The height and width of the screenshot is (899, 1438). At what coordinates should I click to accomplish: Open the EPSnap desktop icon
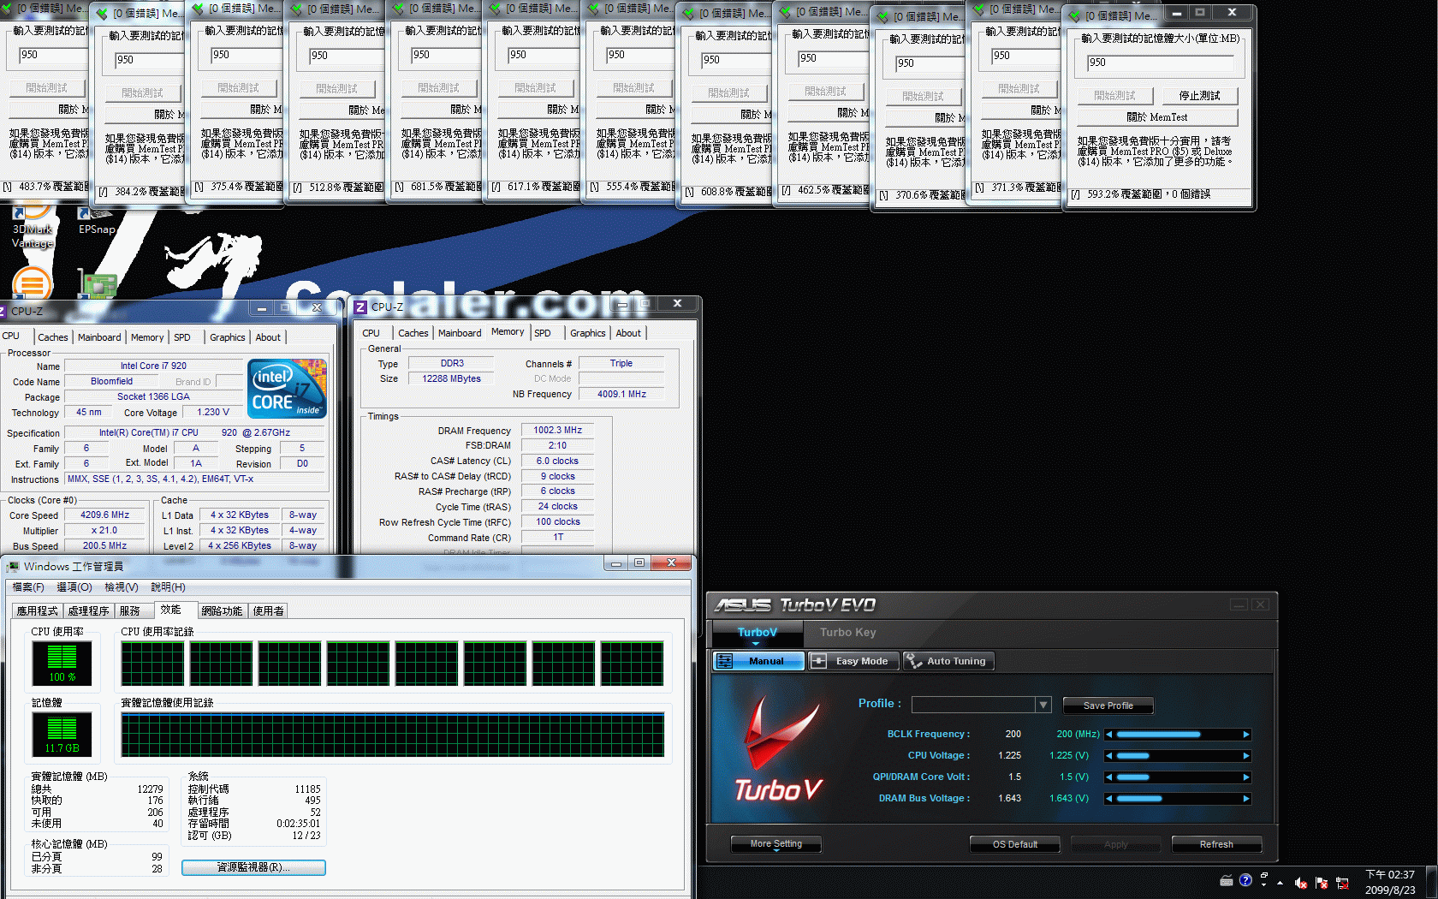(x=96, y=221)
